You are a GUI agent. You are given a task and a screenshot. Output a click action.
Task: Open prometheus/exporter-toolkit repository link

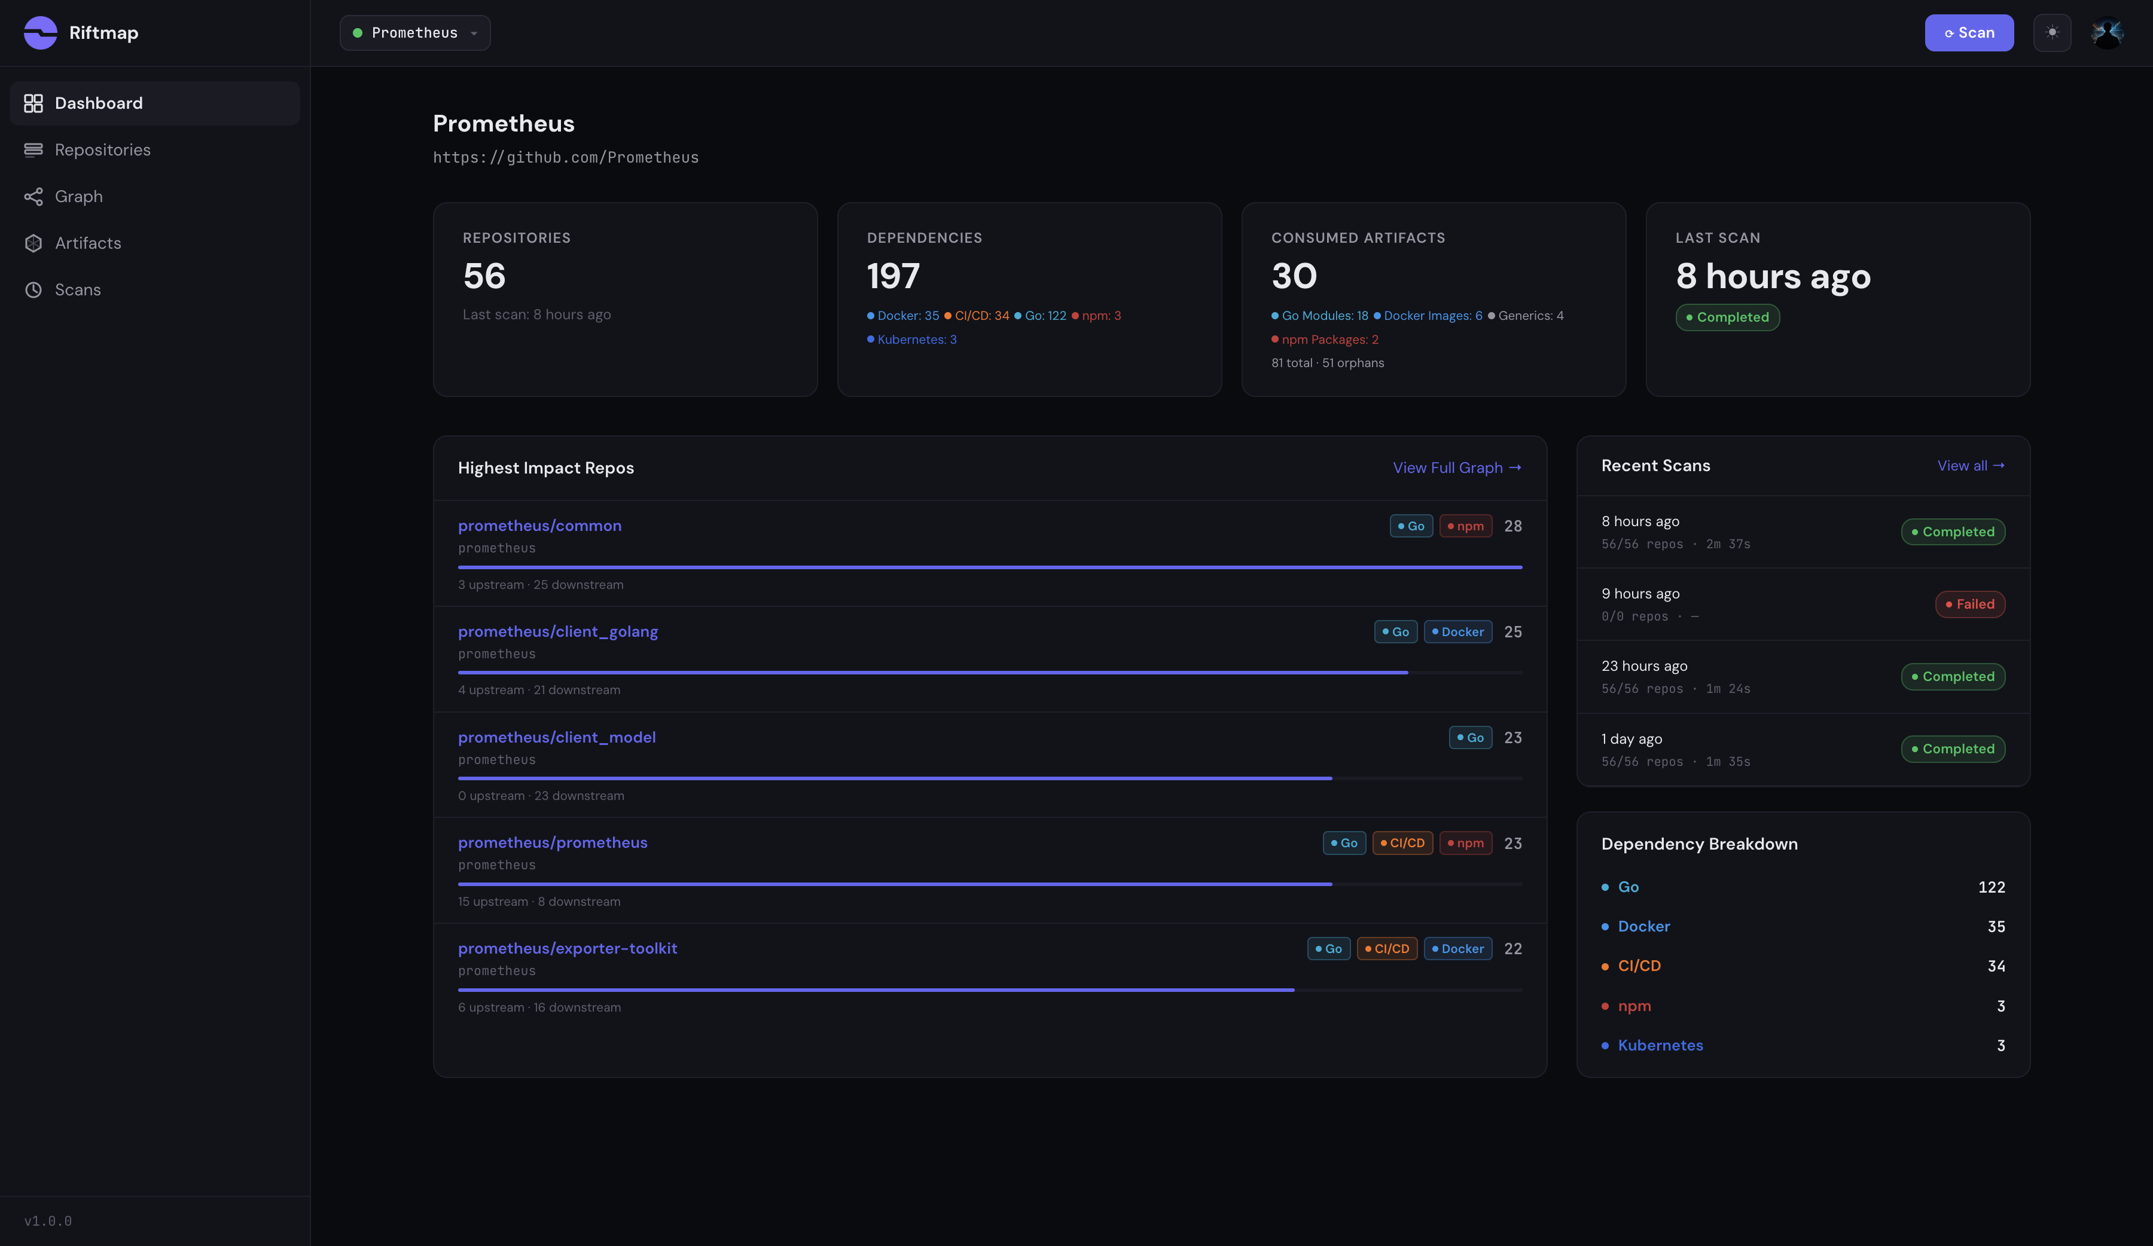pyautogui.click(x=568, y=948)
